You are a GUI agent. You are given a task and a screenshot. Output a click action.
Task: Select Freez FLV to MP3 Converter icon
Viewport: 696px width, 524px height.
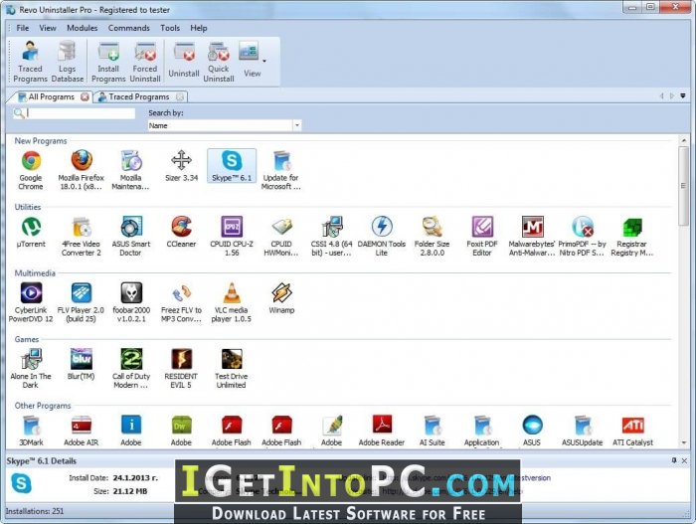click(x=181, y=302)
